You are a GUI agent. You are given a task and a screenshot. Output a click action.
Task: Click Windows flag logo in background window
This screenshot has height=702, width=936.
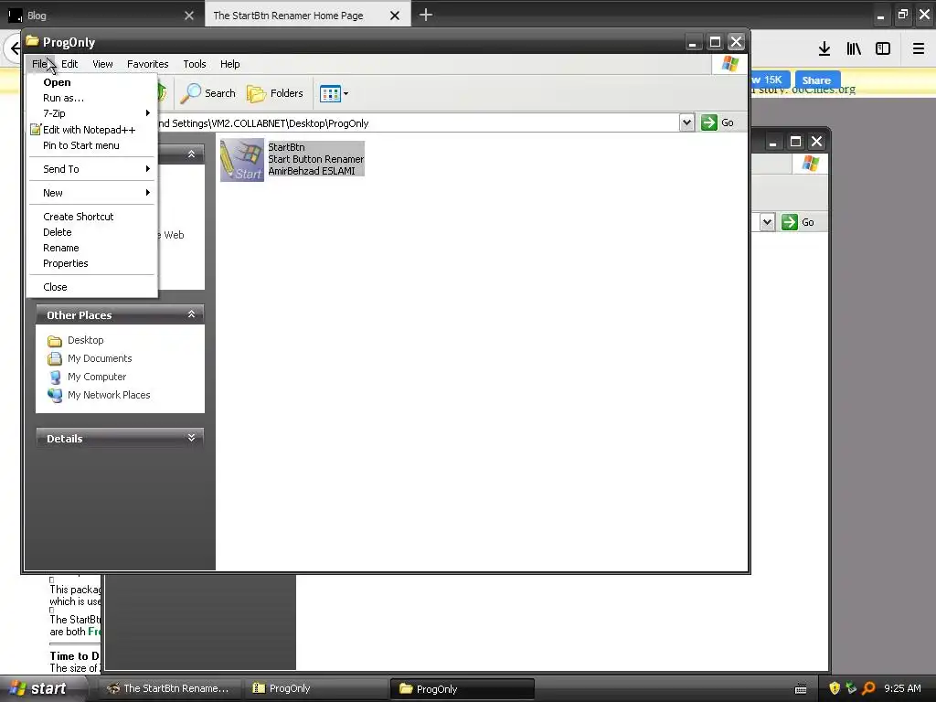pos(810,163)
